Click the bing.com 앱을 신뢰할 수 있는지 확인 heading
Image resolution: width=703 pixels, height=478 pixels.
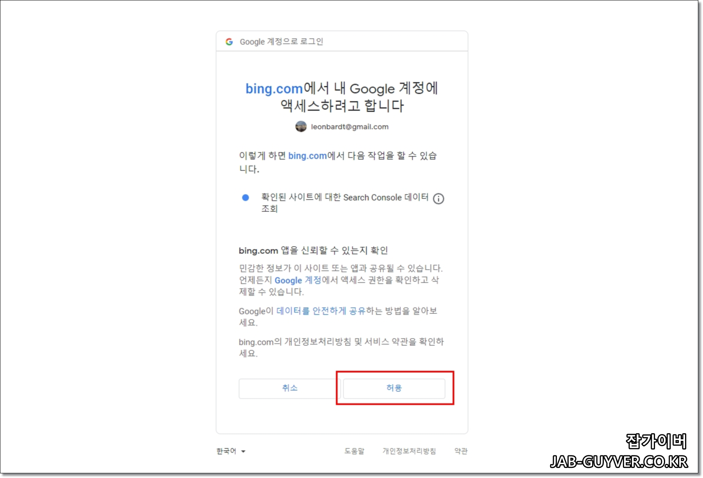tap(313, 251)
